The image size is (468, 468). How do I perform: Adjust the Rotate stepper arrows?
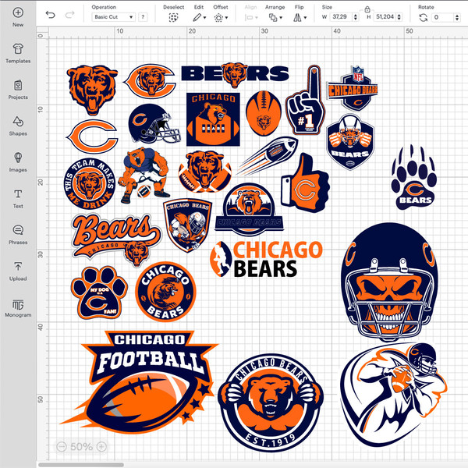point(457,17)
